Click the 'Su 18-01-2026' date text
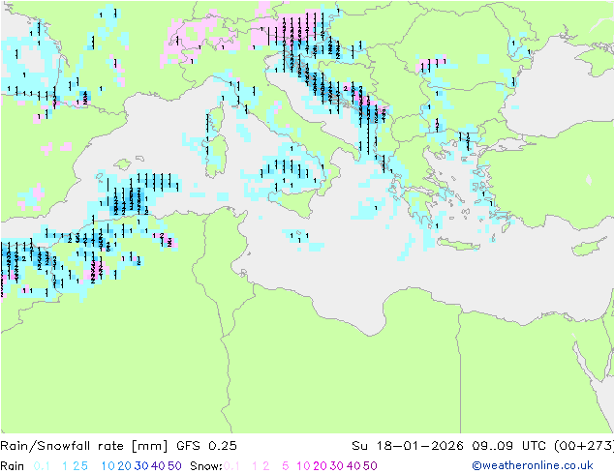Screen dimensions: 614x474 [x=408, y=445]
